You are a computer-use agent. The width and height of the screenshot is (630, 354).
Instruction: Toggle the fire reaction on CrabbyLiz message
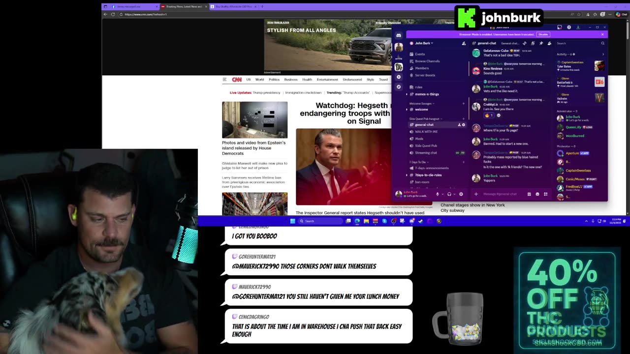pyautogui.click(x=489, y=116)
